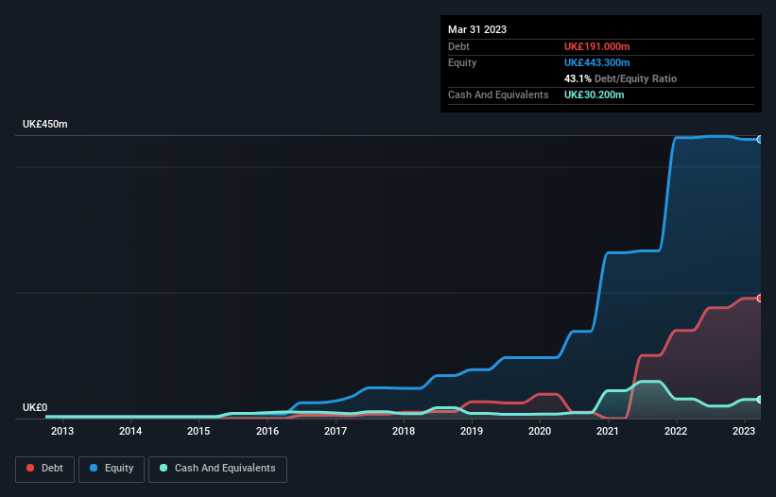Viewport: 776px width, 497px height.
Task: Select the 2018 x-axis label
Action: (x=404, y=431)
